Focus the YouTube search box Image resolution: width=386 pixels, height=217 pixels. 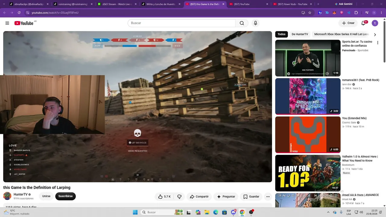(x=182, y=23)
